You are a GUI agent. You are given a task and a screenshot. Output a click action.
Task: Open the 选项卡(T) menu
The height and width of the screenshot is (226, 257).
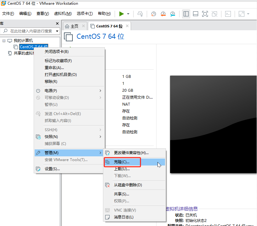coord(85,14)
